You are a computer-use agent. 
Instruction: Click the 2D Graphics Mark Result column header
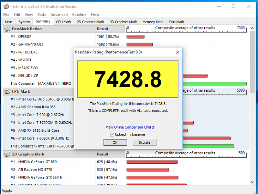110,154
